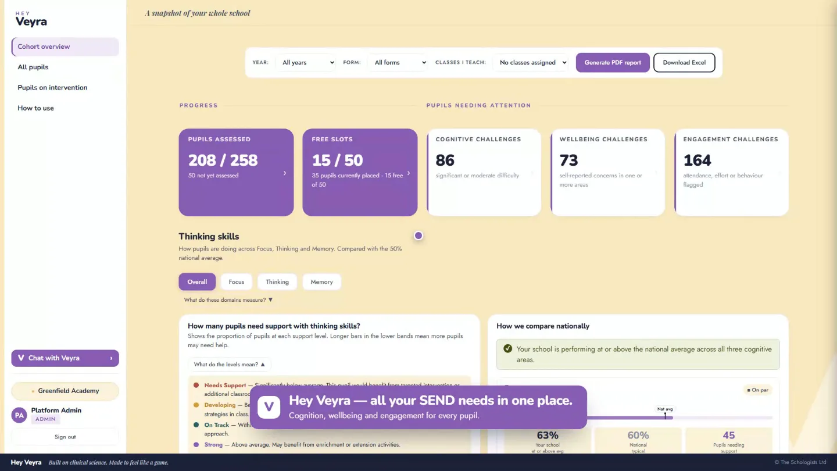Viewport: 837px width, 471px height.
Task: Open the Classes I Teach dropdown
Action: [530, 62]
